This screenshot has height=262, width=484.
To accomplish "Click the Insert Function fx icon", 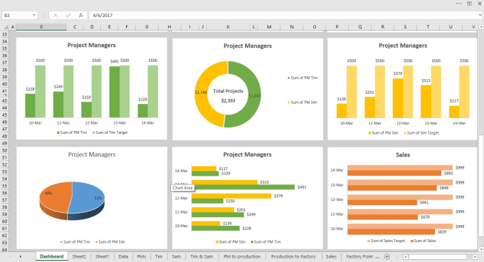I will [81, 15].
